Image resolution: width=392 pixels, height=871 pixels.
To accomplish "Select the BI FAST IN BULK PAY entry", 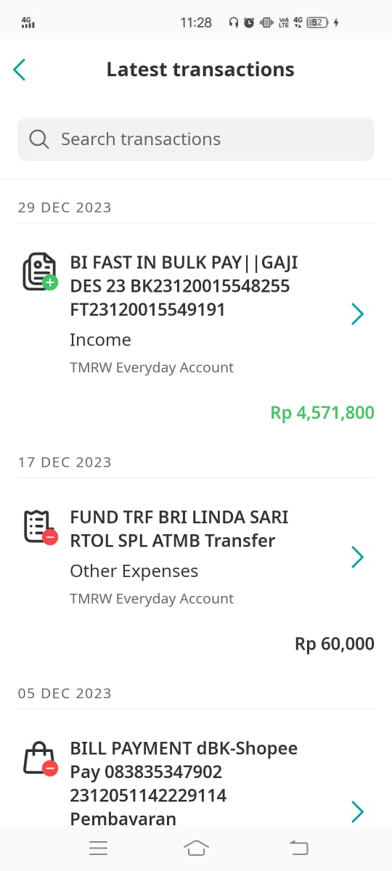I will pos(196,335).
